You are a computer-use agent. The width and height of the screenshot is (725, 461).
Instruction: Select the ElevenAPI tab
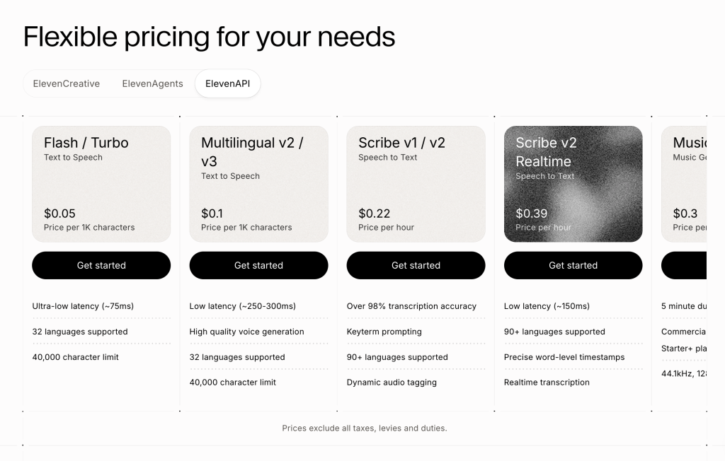click(x=227, y=83)
